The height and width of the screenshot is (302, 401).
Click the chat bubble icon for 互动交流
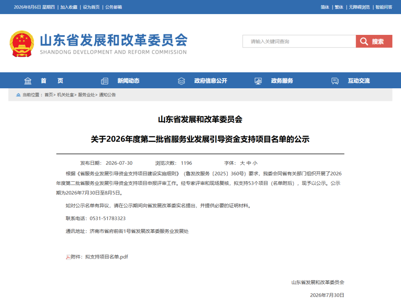(335, 81)
